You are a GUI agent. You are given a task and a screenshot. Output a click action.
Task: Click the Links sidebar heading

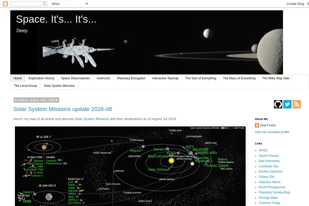pos(259,143)
